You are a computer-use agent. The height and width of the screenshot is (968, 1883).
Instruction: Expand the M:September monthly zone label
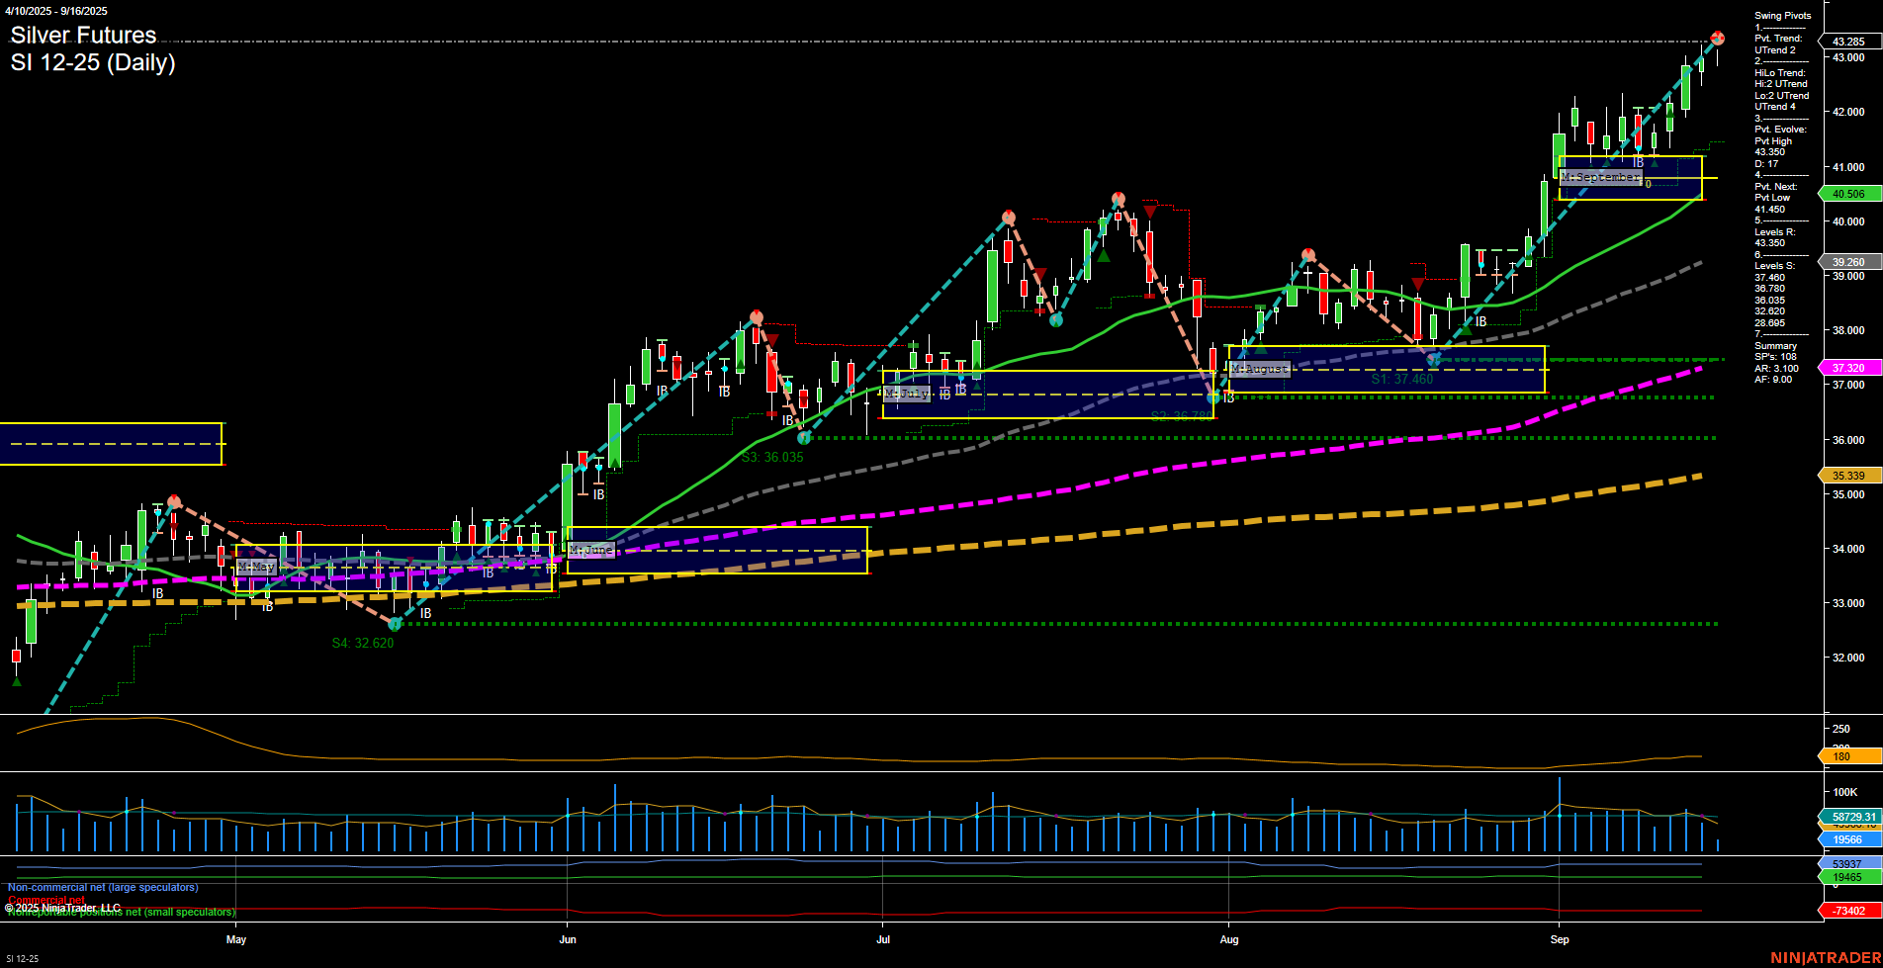[1599, 177]
